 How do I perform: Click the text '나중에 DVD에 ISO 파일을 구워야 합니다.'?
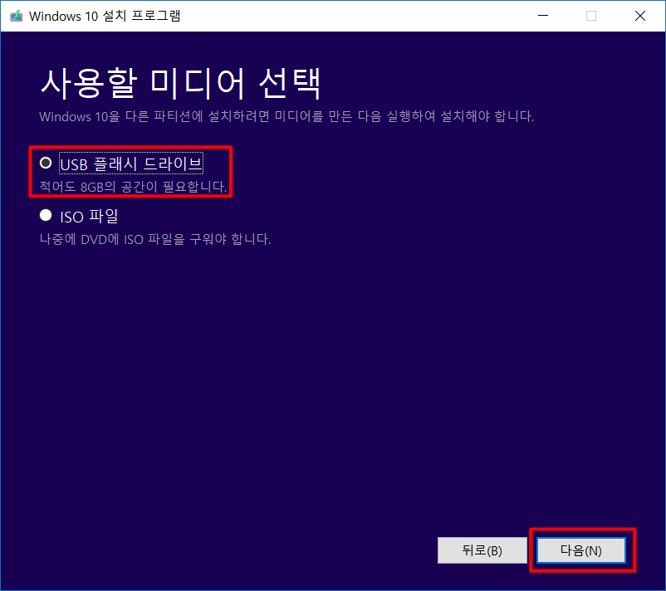click(x=155, y=239)
